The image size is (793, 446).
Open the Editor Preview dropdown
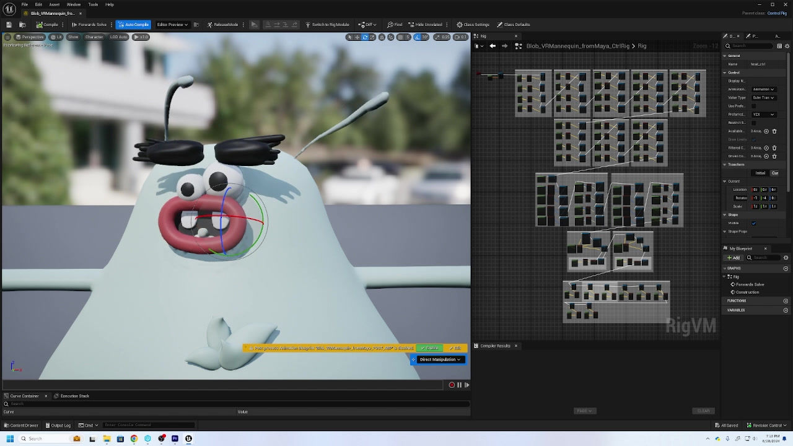[172, 25]
